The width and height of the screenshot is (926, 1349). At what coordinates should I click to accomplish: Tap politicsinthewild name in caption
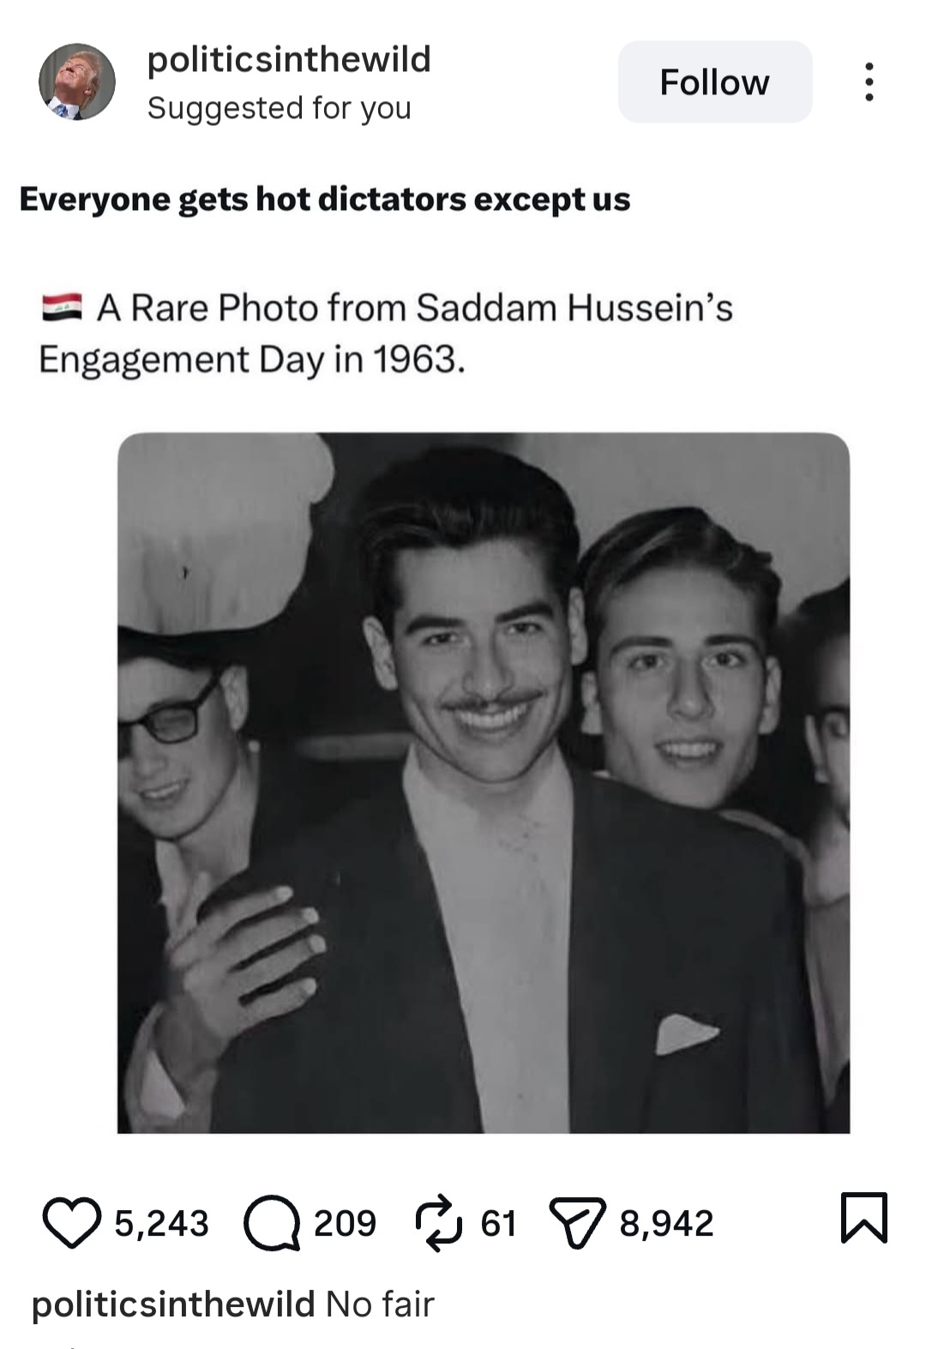click(x=173, y=1304)
